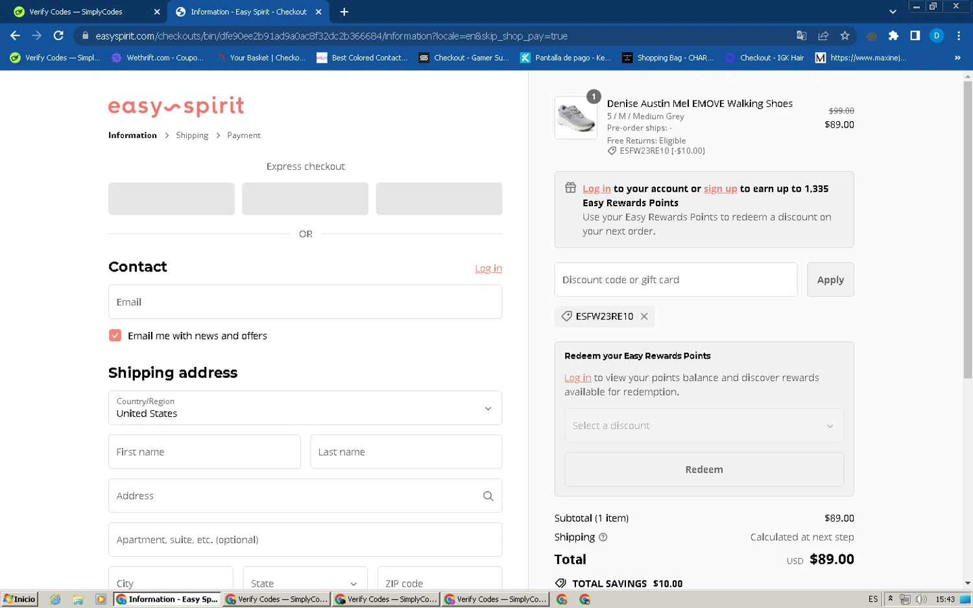Click Log in link in rewards banner
The width and height of the screenshot is (973, 608).
tap(596, 189)
